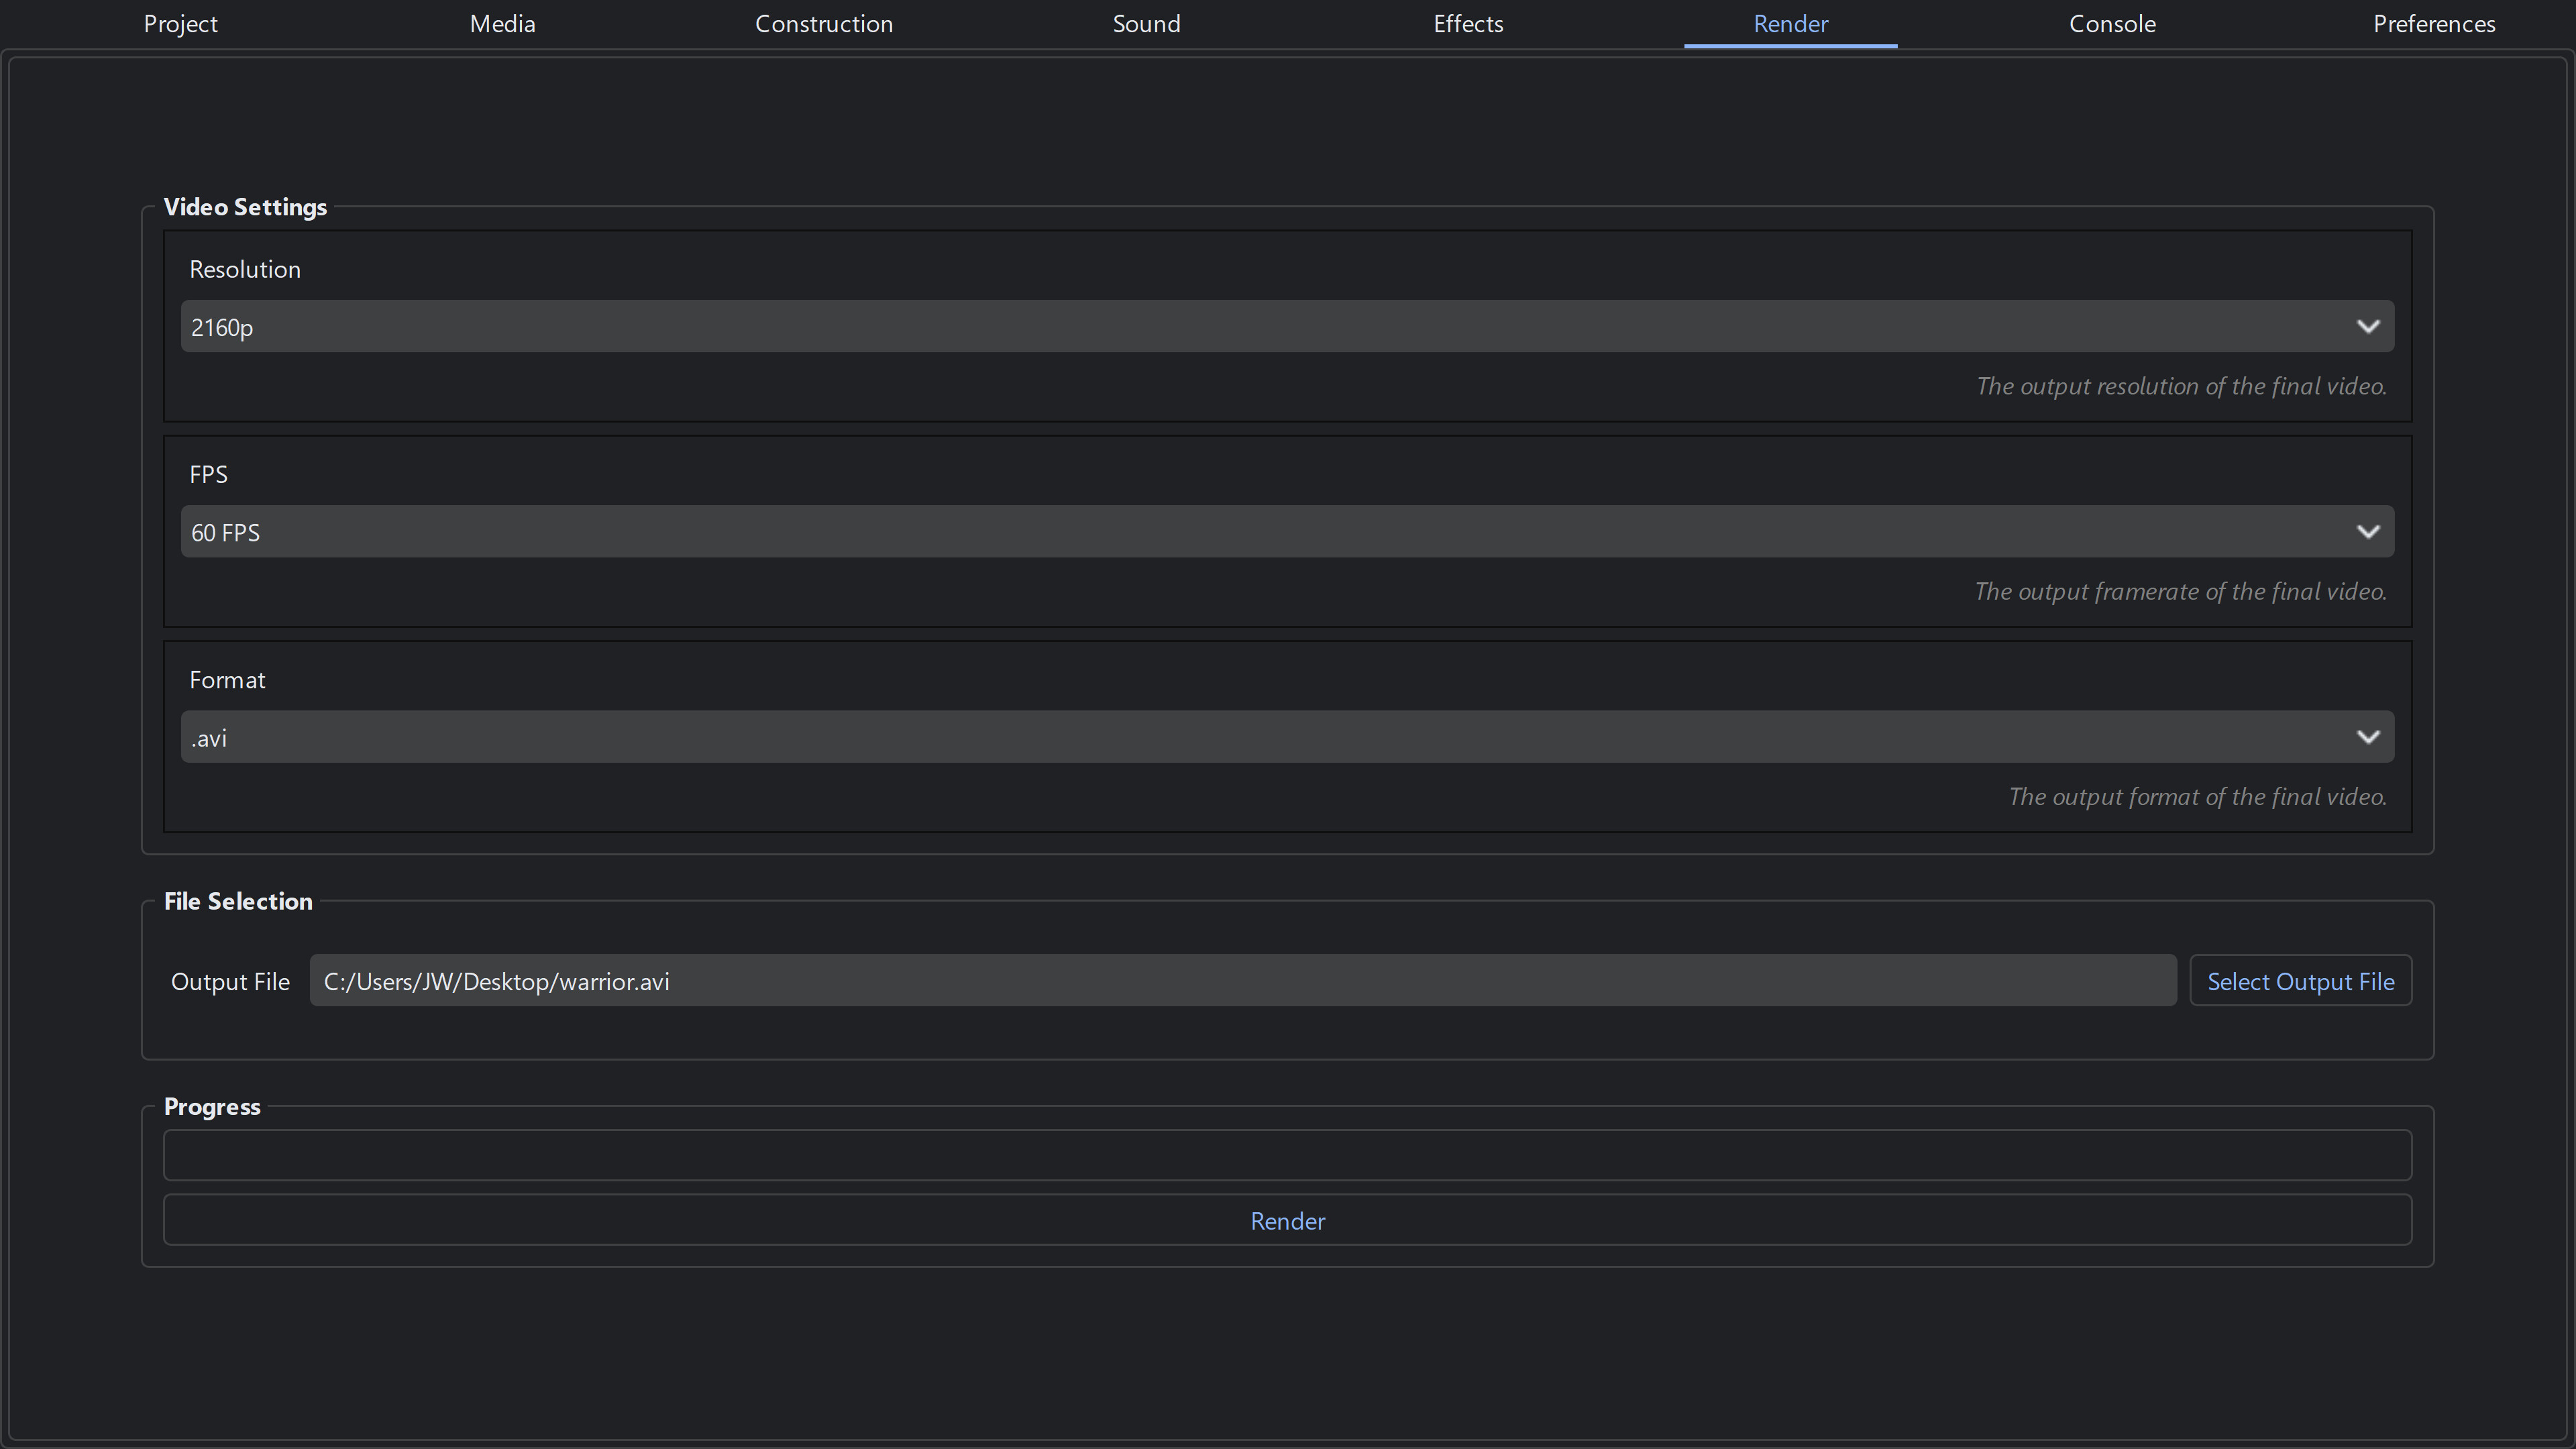Click the Output File path field
This screenshot has width=2576, height=1449.
(x=1242, y=981)
